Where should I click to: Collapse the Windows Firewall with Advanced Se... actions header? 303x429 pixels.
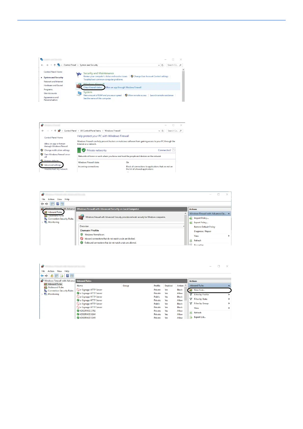[229, 214]
